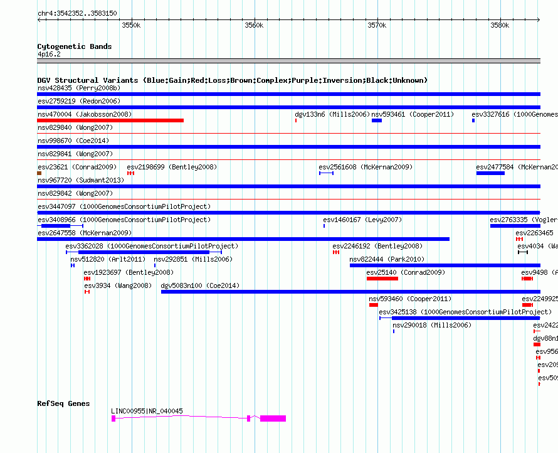
Task: Click the red nsv470004 (Jakobsson2008) loss bar
Action: click(x=110, y=120)
